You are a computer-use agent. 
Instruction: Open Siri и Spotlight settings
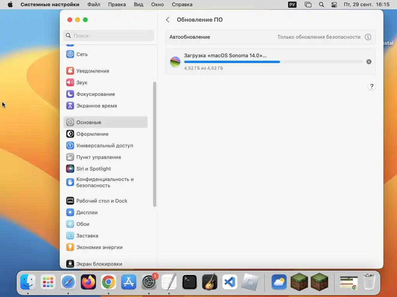click(105, 169)
